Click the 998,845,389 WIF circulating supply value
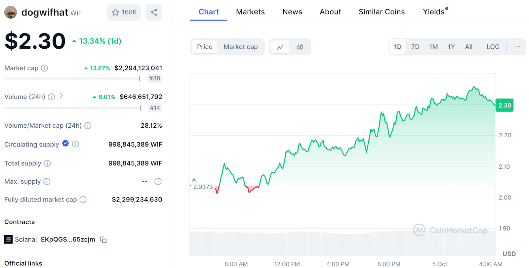Screen dimensions: 529x268 (x=135, y=145)
